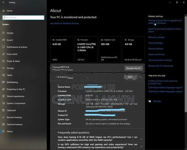The image size is (187, 150).
Task: Click the Sound speaker icon
Action: click(x=3, y=40)
